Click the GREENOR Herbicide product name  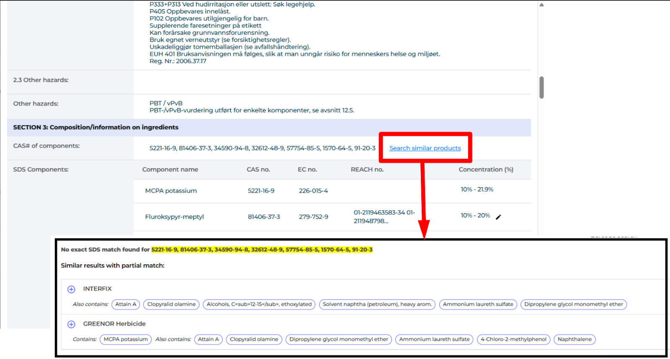[114, 324]
